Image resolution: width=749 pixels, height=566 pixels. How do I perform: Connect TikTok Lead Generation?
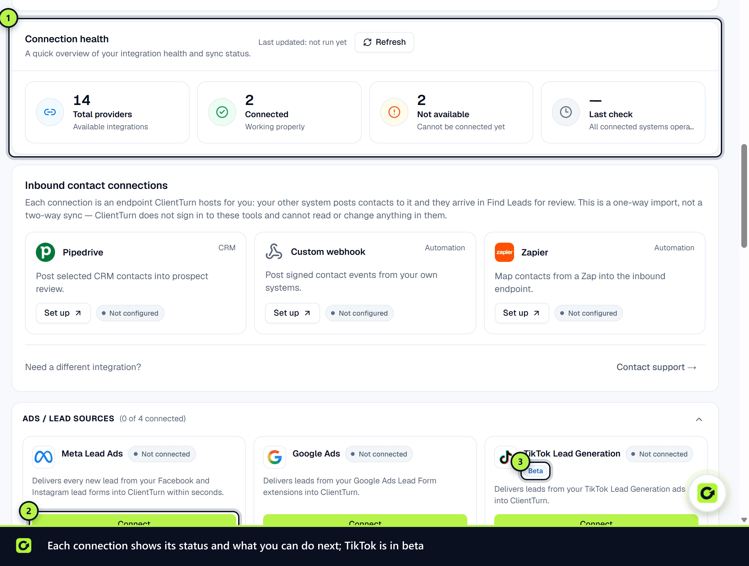point(596,521)
